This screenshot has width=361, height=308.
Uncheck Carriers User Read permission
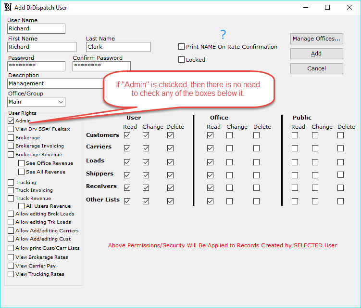click(x=127, y=148)
